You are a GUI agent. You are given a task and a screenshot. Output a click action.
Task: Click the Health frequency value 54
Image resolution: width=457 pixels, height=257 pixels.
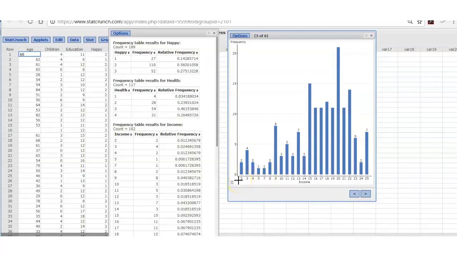pyautogui.click(x=154, y=109)
